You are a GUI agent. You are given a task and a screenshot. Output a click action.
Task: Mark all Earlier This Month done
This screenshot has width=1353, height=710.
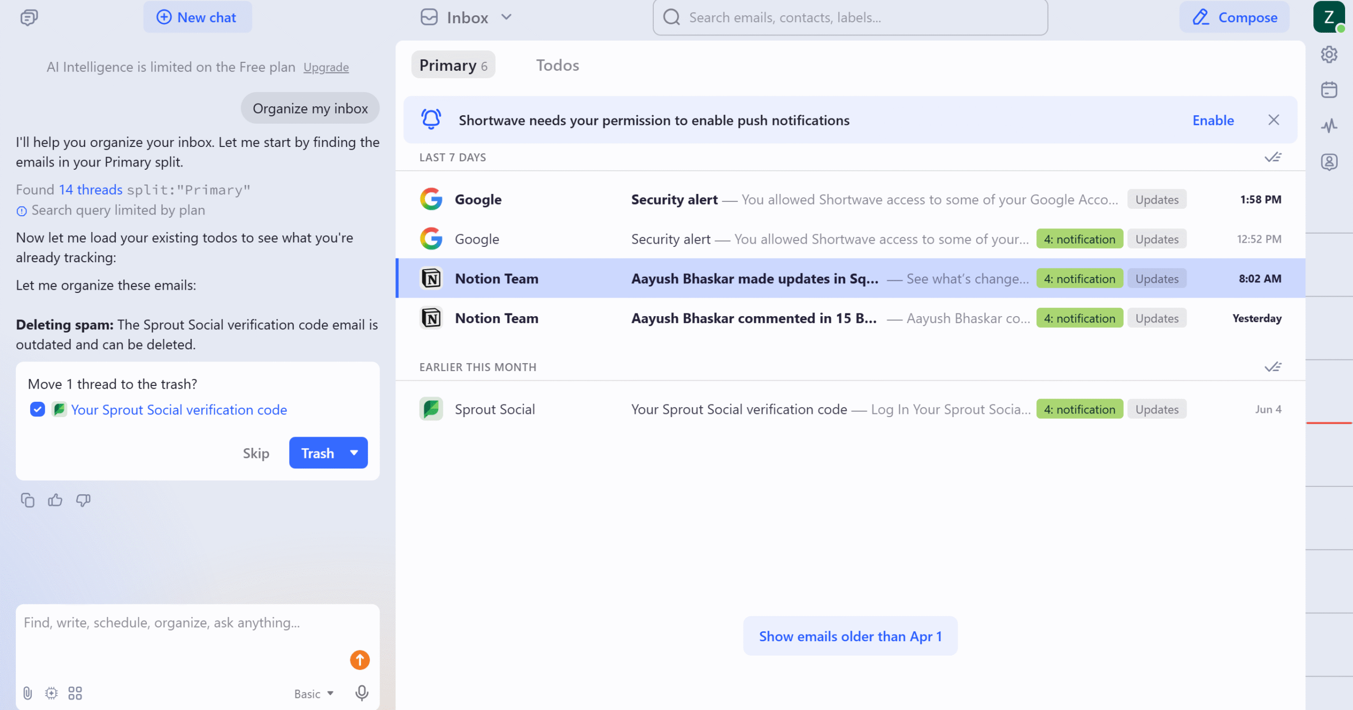(1273, 367)
